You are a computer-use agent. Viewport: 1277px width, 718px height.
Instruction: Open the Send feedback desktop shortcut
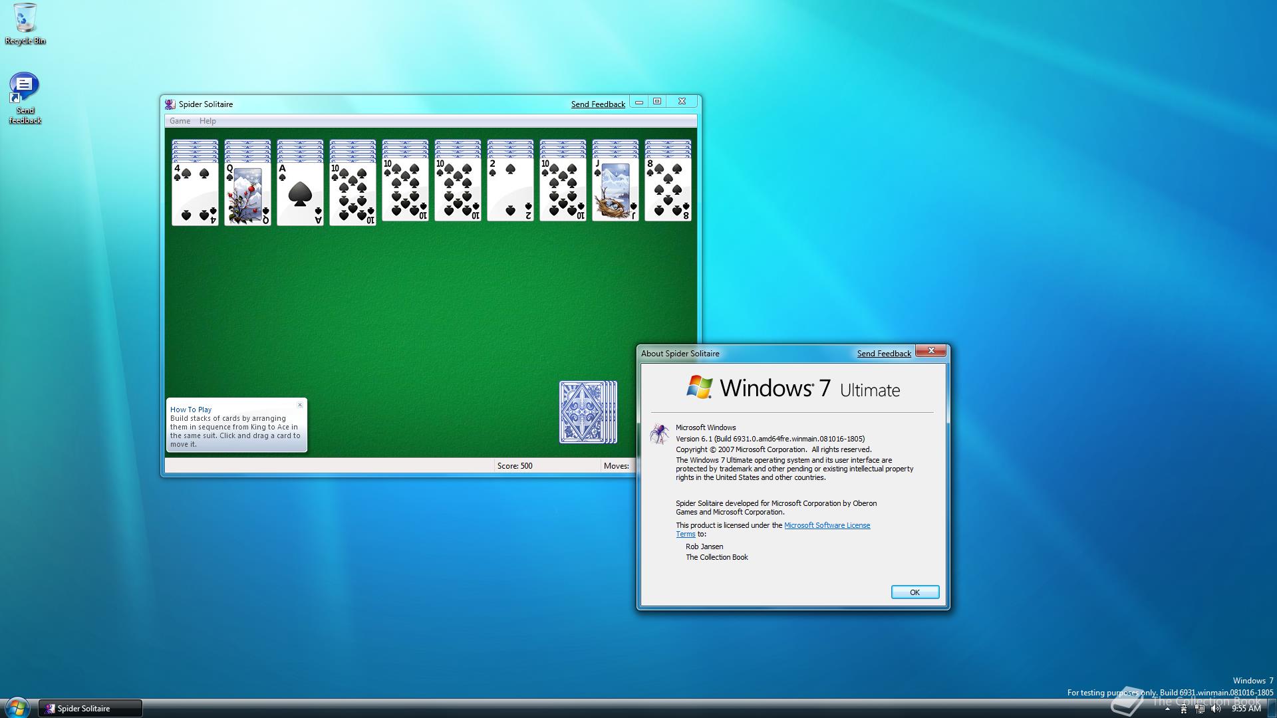click(25, 98)
